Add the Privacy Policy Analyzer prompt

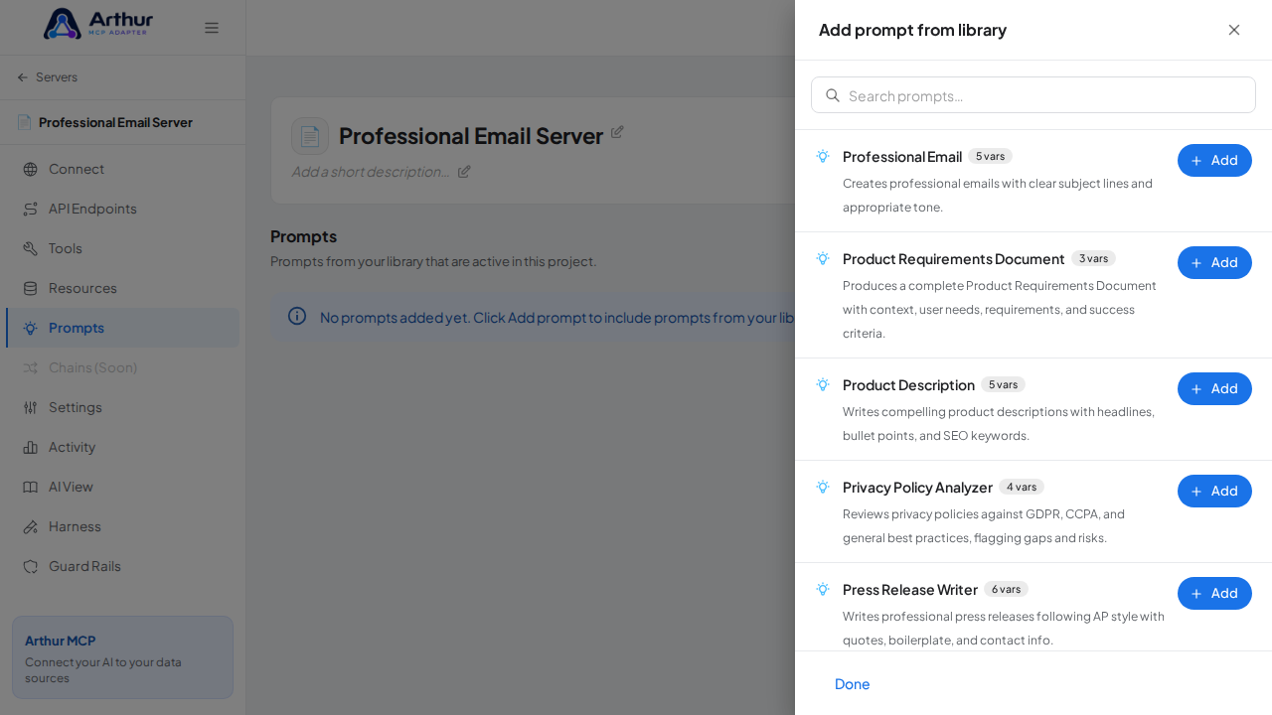(1214, 491)
